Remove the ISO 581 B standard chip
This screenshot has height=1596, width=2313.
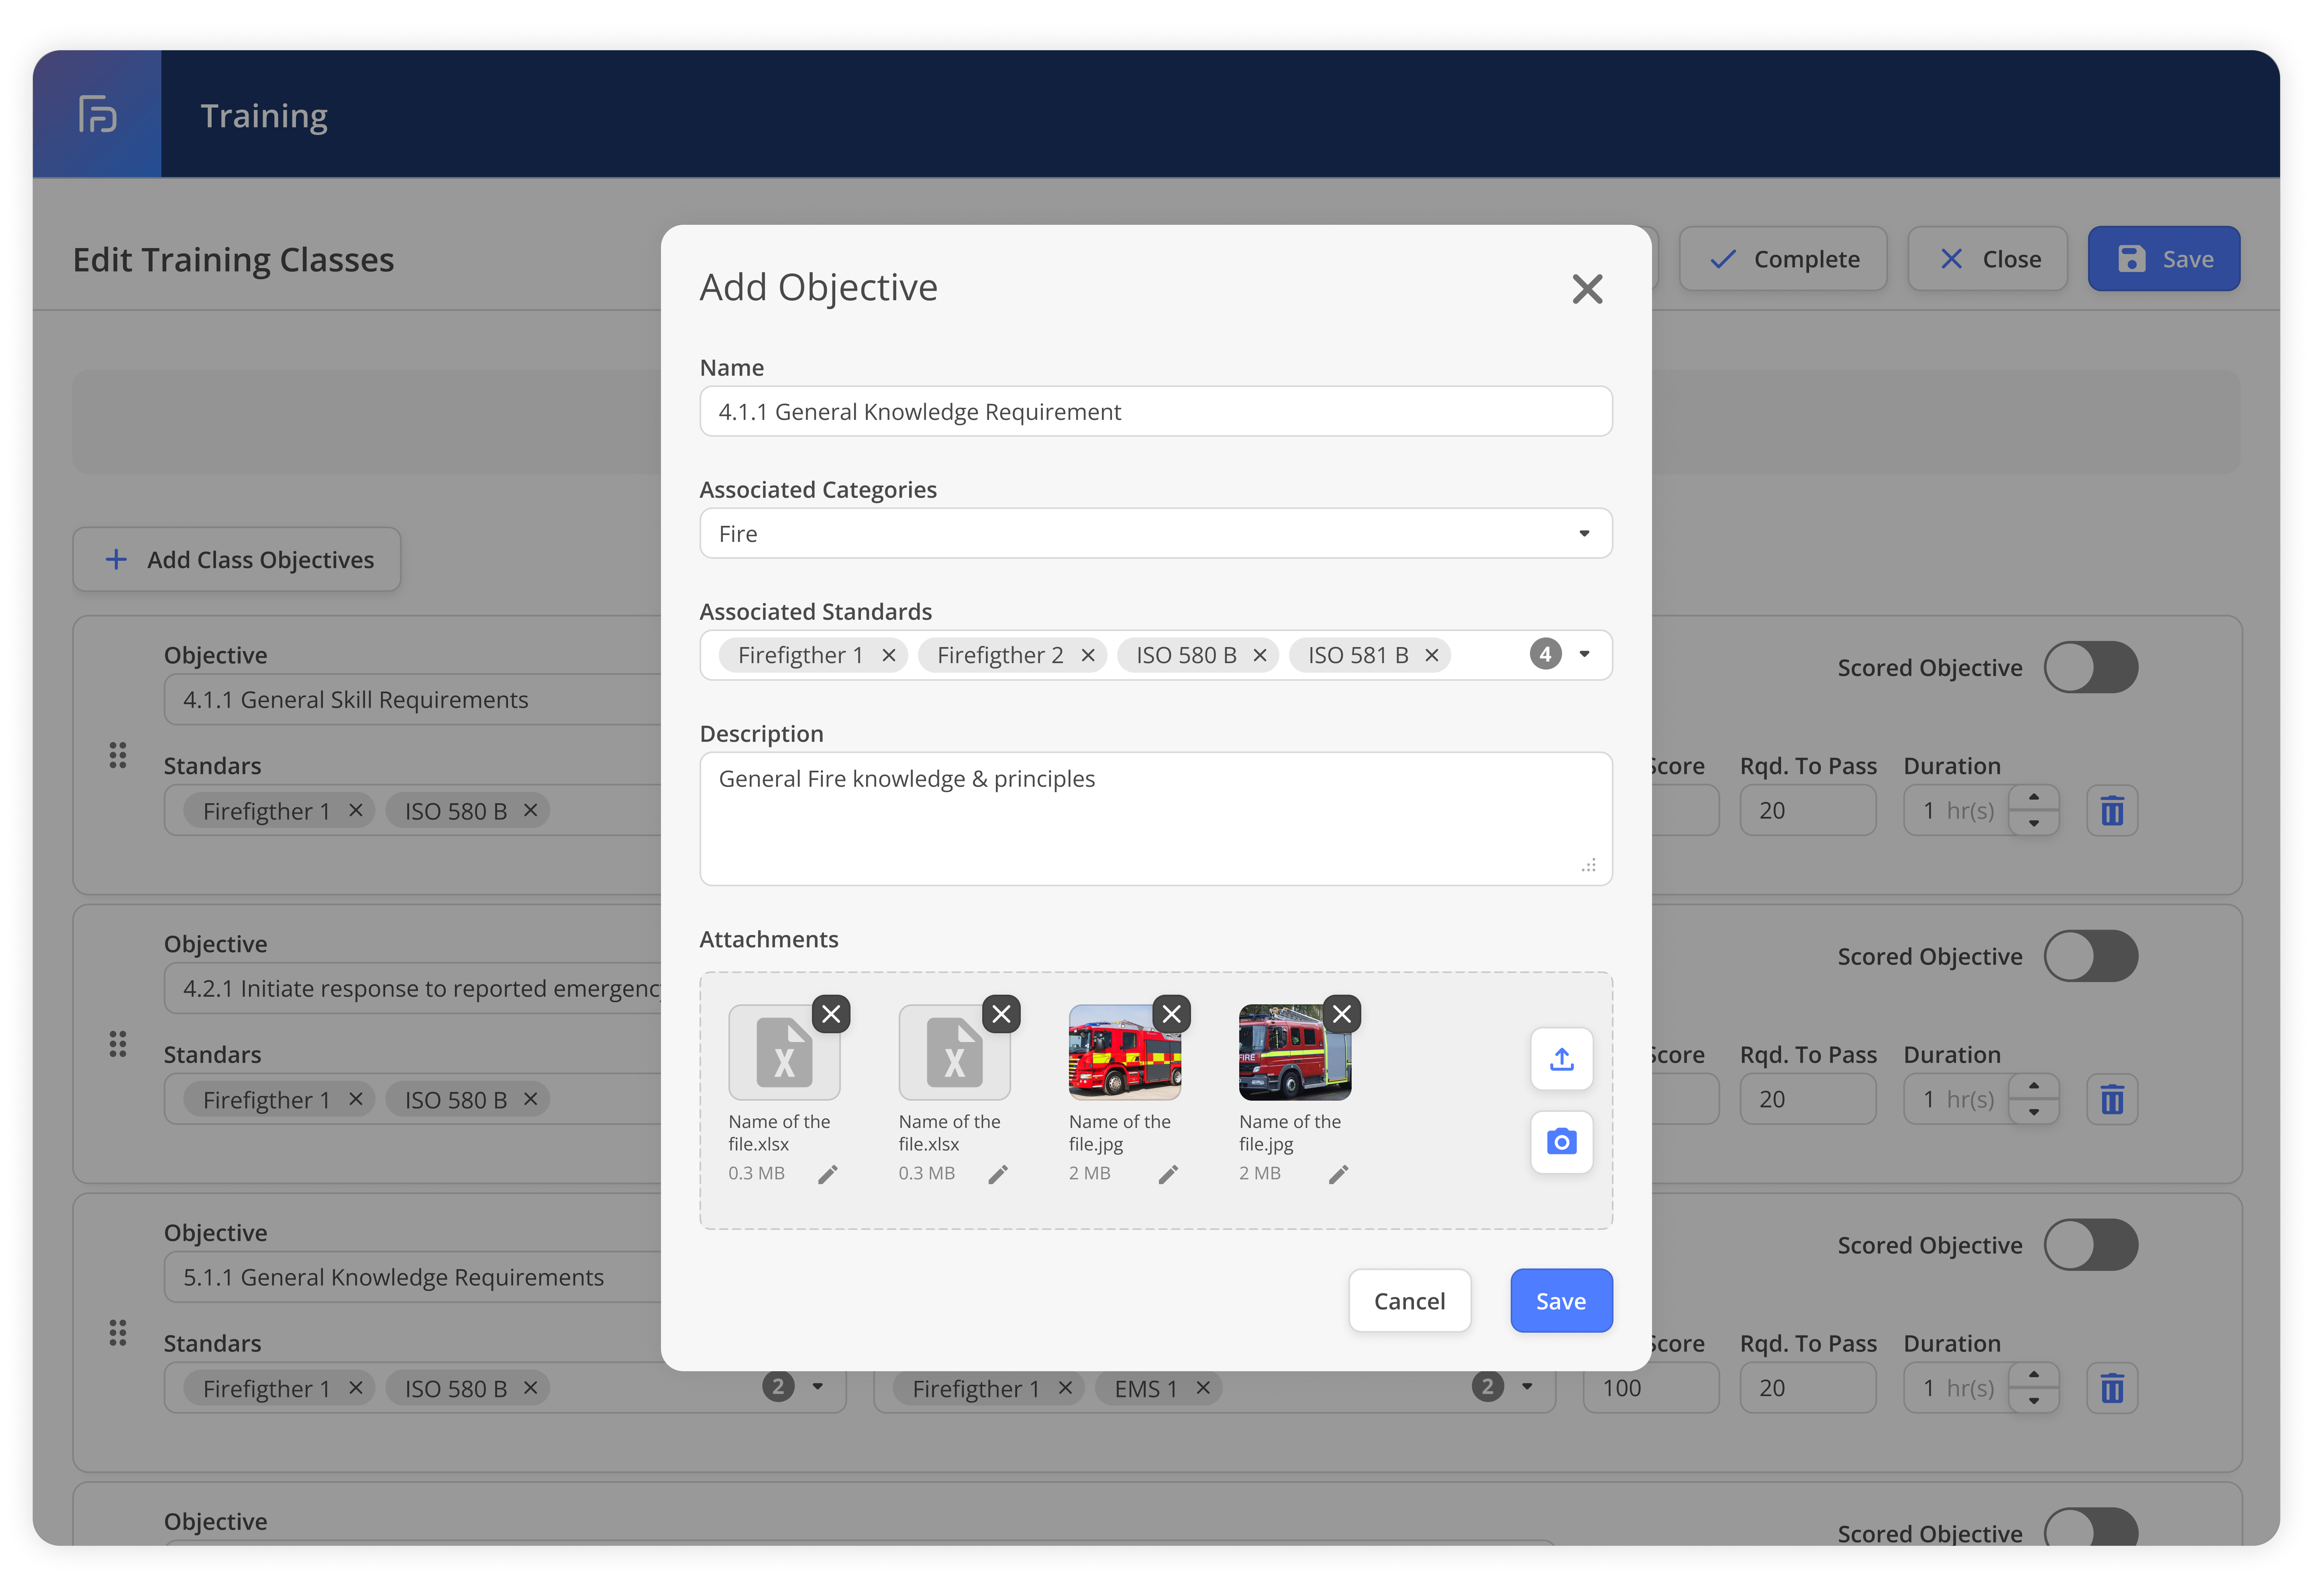click(1432, 655)
